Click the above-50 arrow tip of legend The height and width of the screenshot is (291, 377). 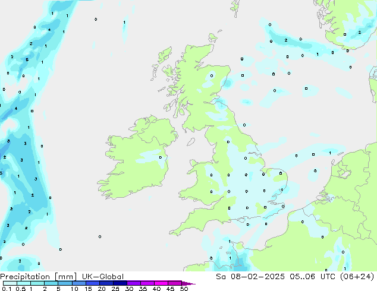coord(188,283)
